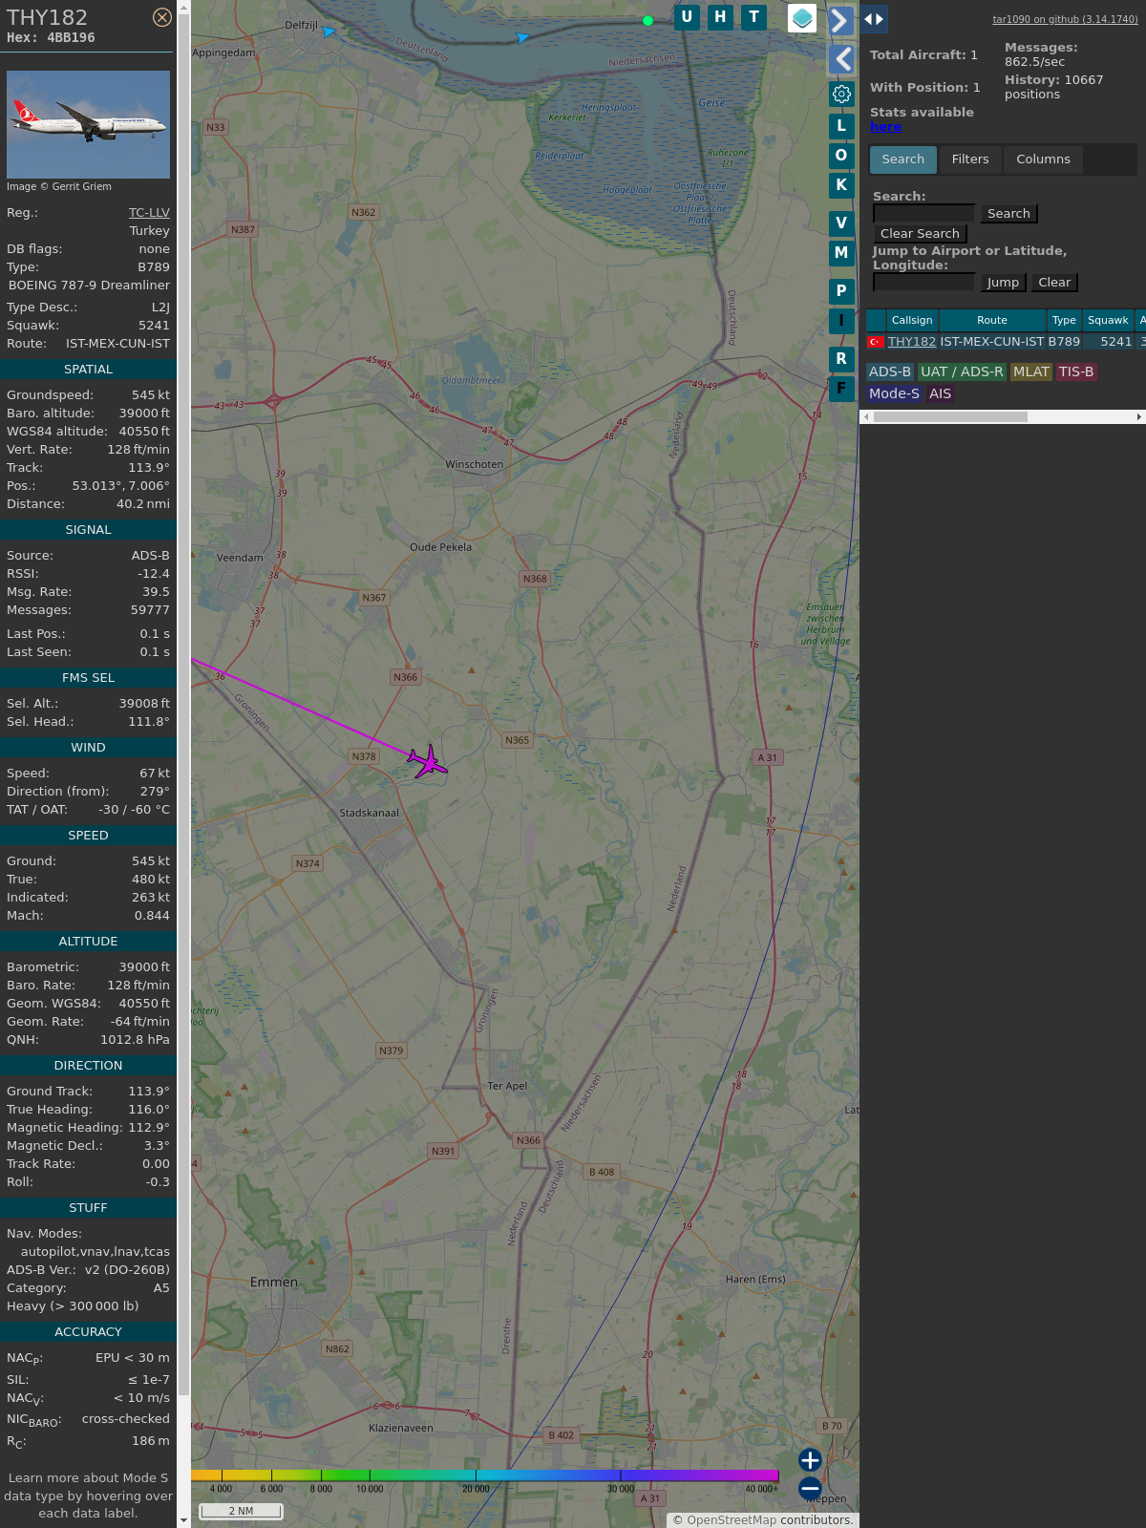Screen dimensions: 1146x1528
Task: Click the green receiver dot on map
Action: click(648, 20)
